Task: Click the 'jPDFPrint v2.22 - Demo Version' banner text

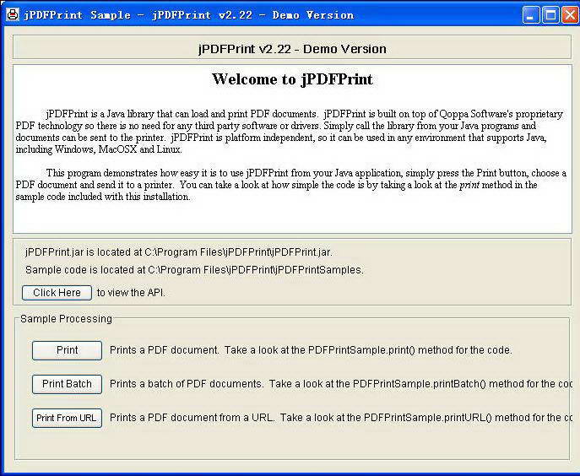Action: tap(292, 49)
